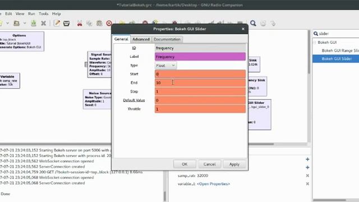Open the dropdown arrow beside the New icon

(x=7, y=23)
